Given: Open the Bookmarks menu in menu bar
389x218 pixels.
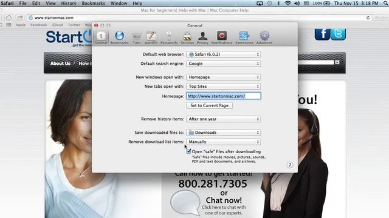Looking at the screenshot, I should coord(93,3).
